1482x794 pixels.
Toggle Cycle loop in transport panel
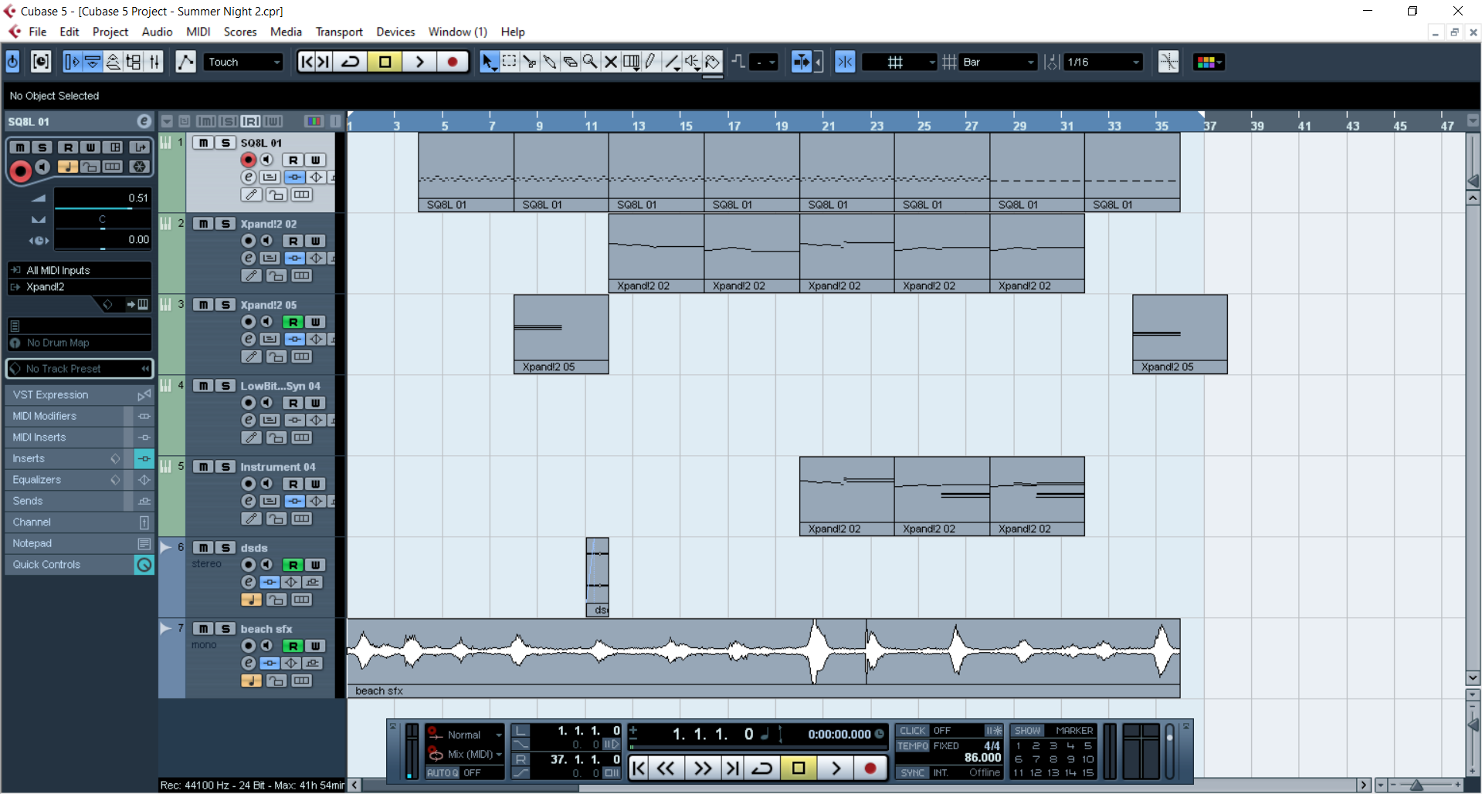point(762,768)
